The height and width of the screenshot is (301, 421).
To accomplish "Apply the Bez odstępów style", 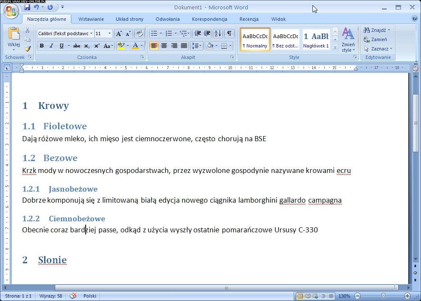I will point(285,40).
